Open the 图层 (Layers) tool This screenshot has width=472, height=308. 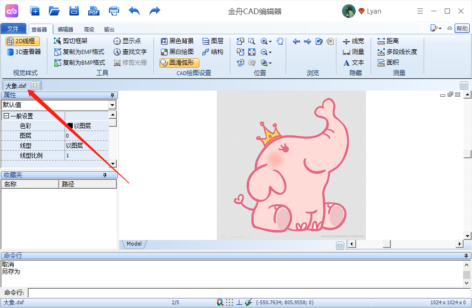click(213, 41)
